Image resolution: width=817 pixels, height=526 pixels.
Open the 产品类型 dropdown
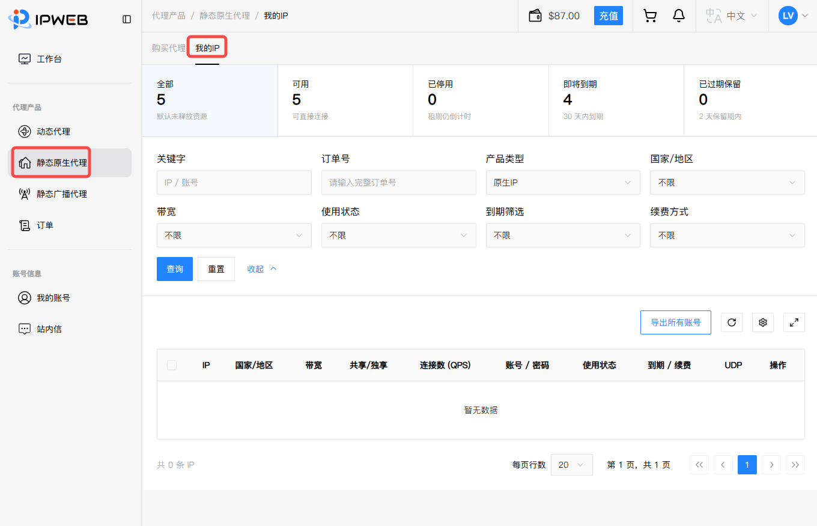click(563, 183)
